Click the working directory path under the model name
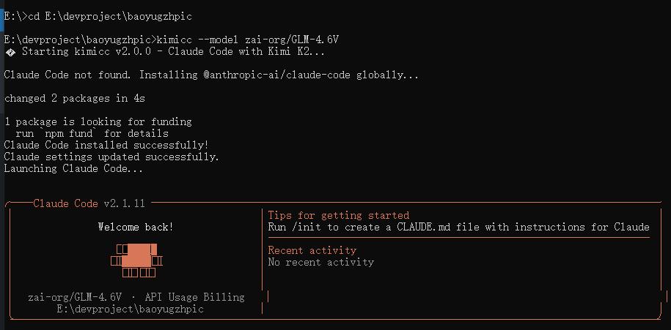This screenshot has width=671, height=330. point(130,309)
